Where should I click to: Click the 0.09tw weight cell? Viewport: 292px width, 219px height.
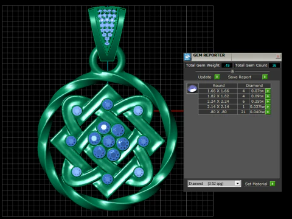coord(257,96)
